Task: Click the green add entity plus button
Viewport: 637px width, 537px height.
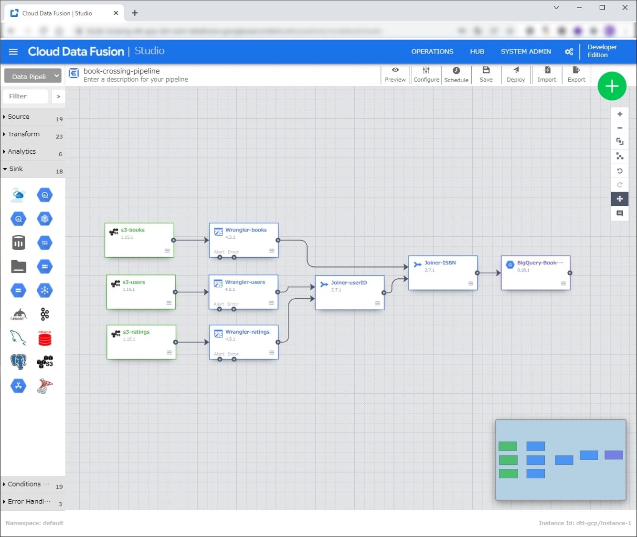Action: tap(612, 86)
